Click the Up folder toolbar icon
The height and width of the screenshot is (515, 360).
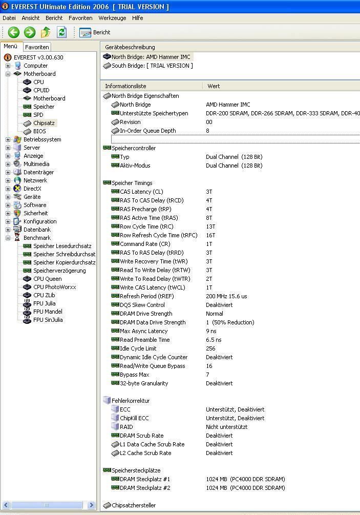pyautogui.click(x=46, y=32)
